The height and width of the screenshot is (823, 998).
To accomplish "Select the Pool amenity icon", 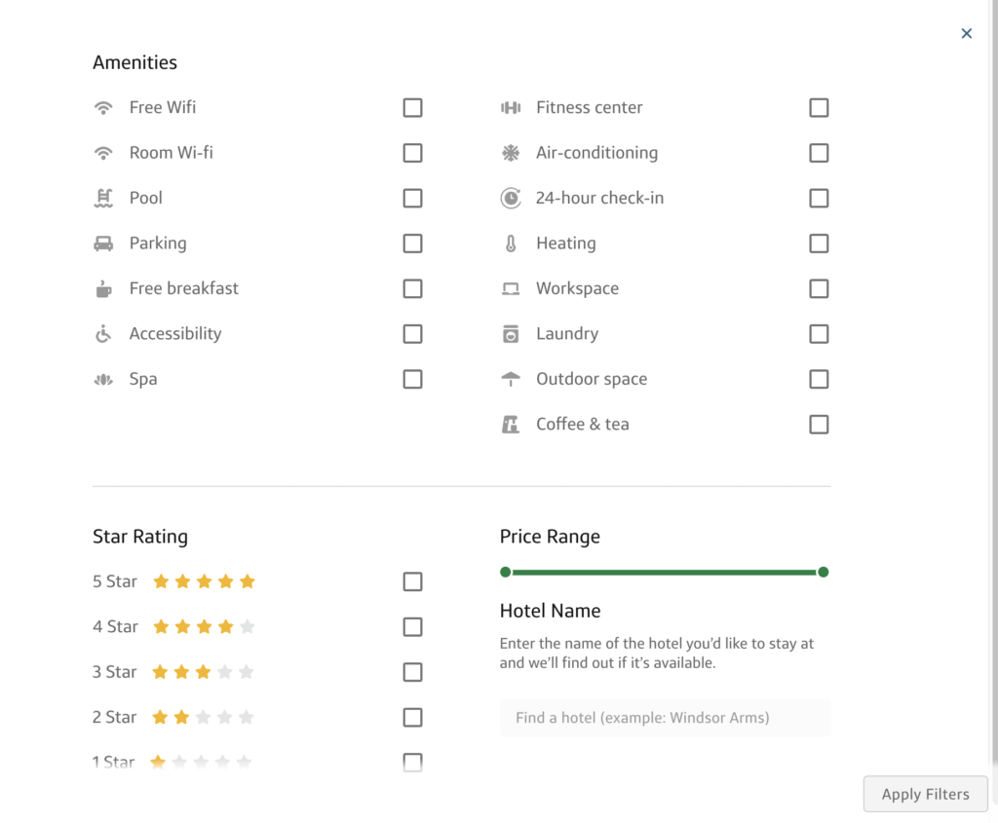I will pos(103,198).
